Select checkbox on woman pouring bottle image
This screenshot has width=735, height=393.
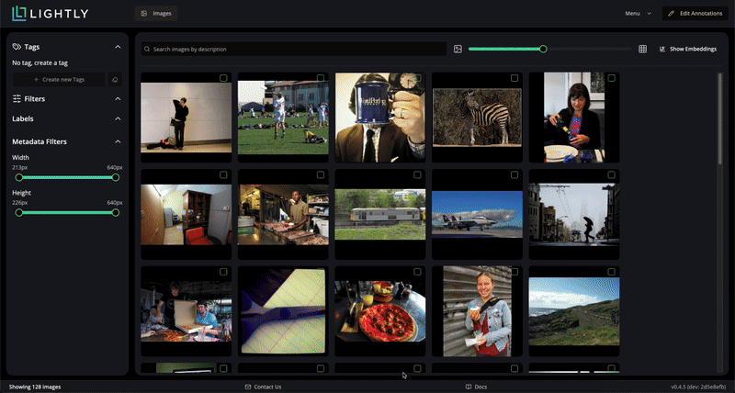[612, 78]
